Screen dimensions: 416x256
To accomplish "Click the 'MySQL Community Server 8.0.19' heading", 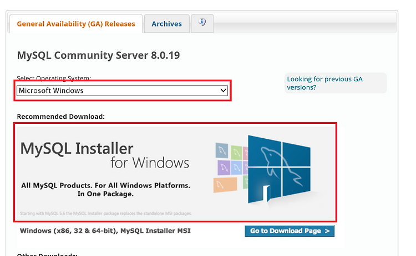I will pos(98,55).
